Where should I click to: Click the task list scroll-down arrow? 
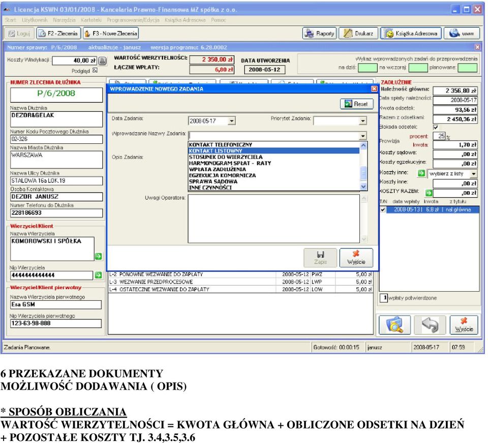(363, 186)
